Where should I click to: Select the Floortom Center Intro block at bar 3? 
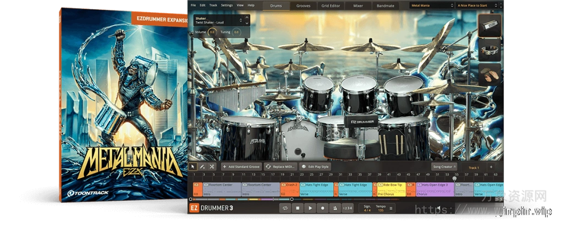[x=221, y=189]
